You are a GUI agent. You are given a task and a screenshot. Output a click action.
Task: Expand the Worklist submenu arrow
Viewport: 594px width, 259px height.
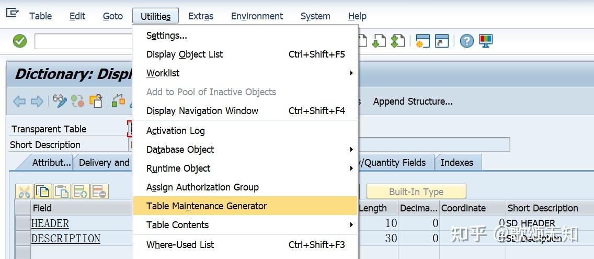[x=351, y=73]
